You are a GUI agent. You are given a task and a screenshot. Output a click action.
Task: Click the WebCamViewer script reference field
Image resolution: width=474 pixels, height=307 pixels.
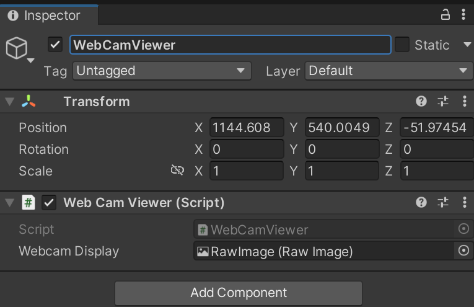324,229
